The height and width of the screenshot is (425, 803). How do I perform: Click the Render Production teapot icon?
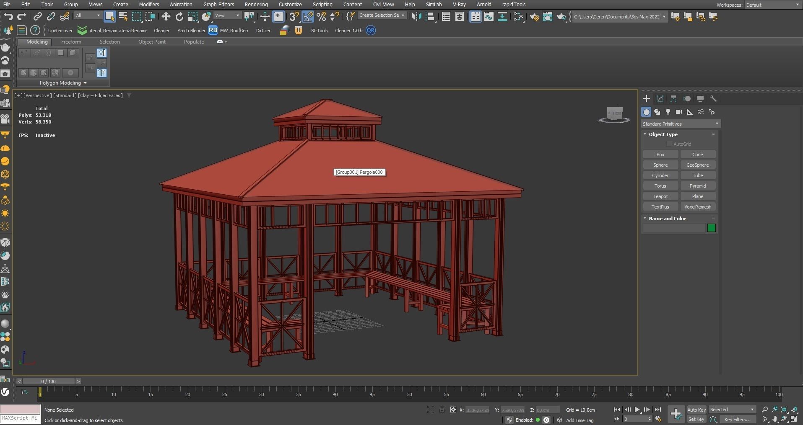coord(561,16)
